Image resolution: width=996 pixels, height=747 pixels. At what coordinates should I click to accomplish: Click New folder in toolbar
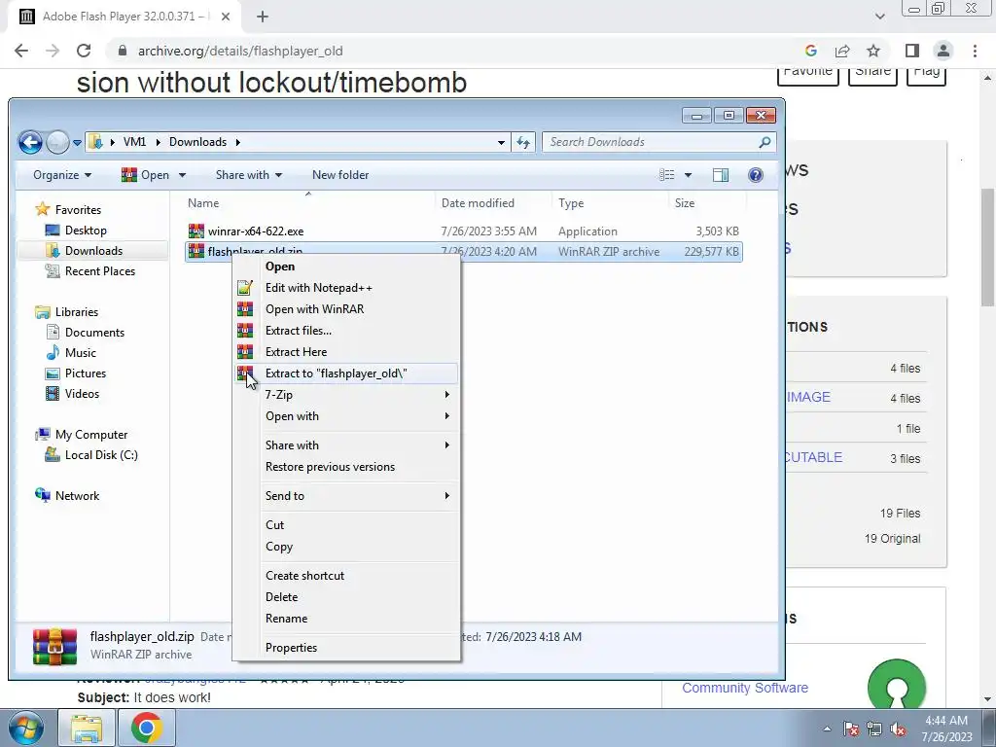[x=340, y=175]
